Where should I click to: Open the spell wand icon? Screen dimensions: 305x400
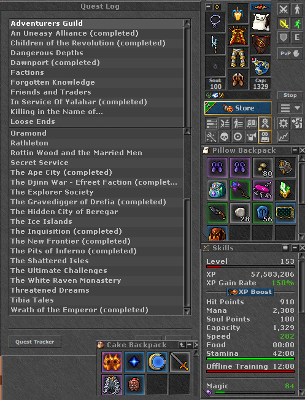click(x=211, y=137)
